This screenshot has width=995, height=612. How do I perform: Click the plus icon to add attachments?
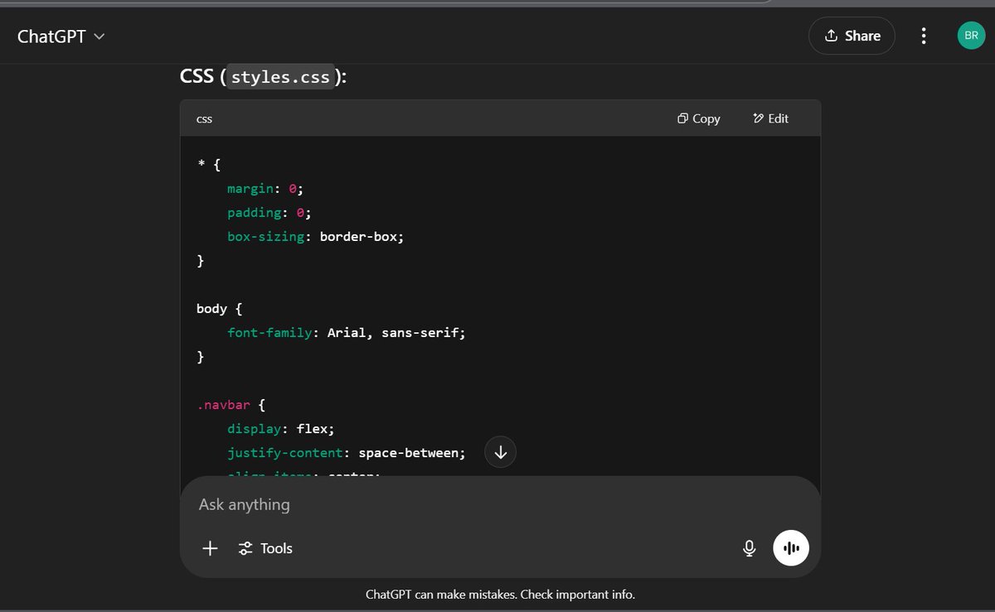tap(210, 548)
